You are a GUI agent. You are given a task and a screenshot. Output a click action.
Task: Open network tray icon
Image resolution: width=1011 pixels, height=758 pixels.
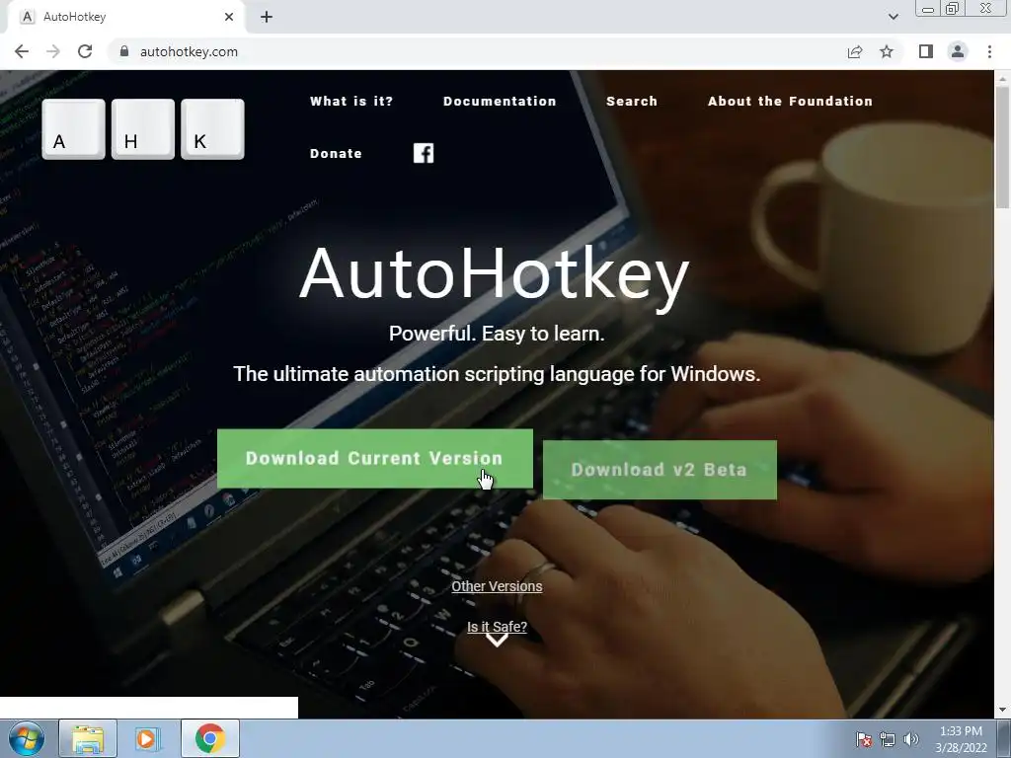[x=888, y=739]
